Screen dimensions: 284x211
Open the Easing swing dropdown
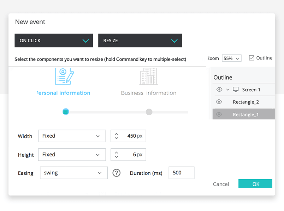(74, 173)
